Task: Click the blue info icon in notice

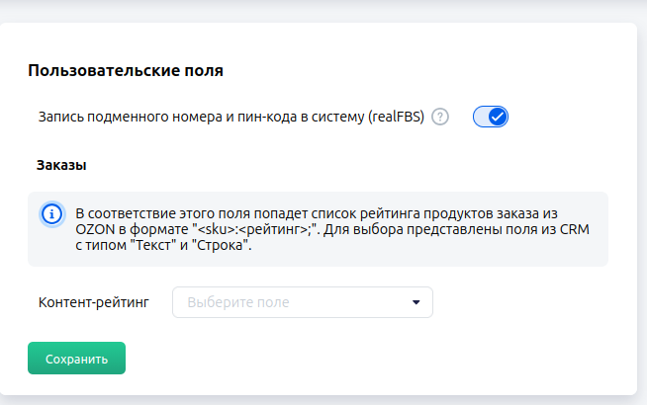Action: [50, 214]
